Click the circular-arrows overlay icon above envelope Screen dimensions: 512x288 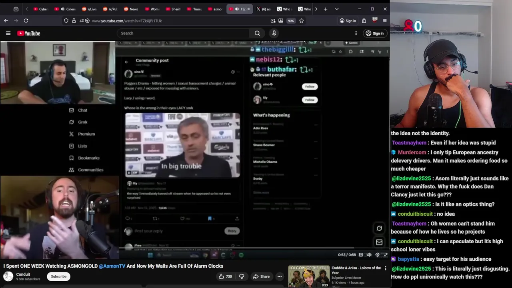(379, 228)
